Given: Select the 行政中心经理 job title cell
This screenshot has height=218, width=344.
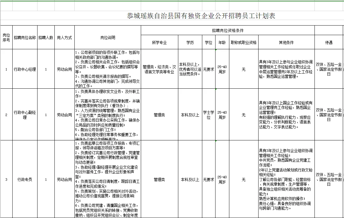Looking at the screenshot, I should pos(25,69).
